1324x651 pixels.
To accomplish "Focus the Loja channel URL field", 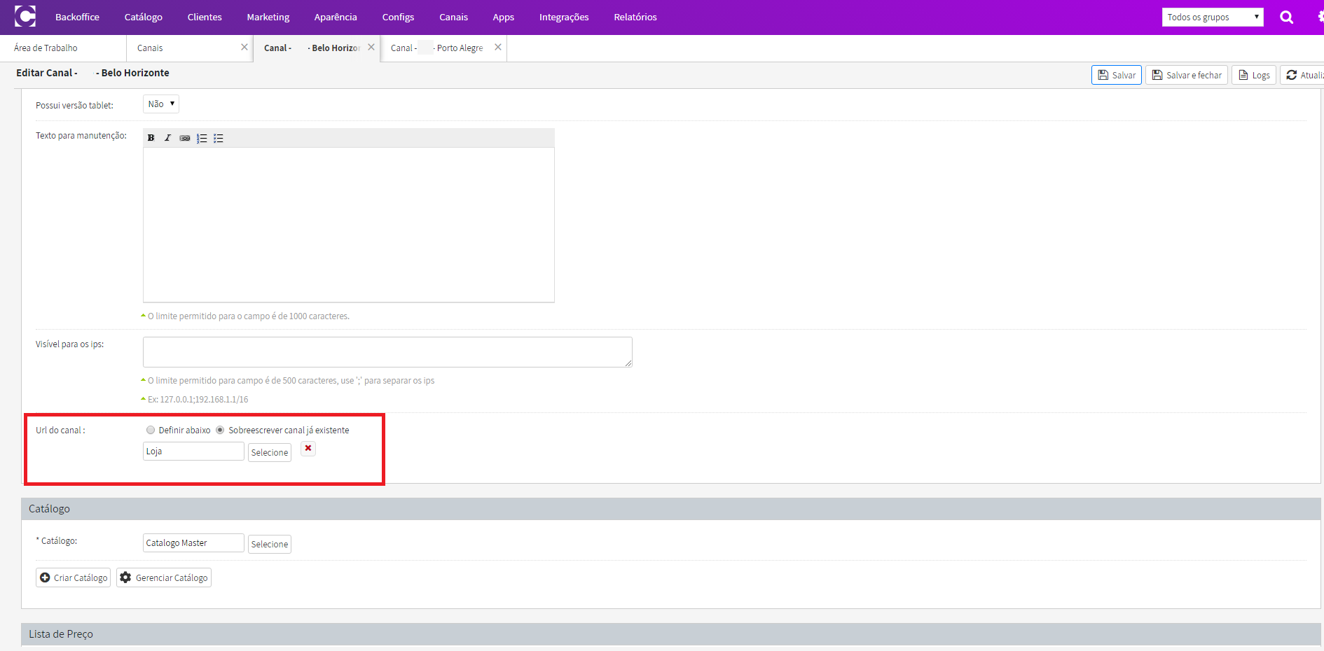I will point(193,451).
